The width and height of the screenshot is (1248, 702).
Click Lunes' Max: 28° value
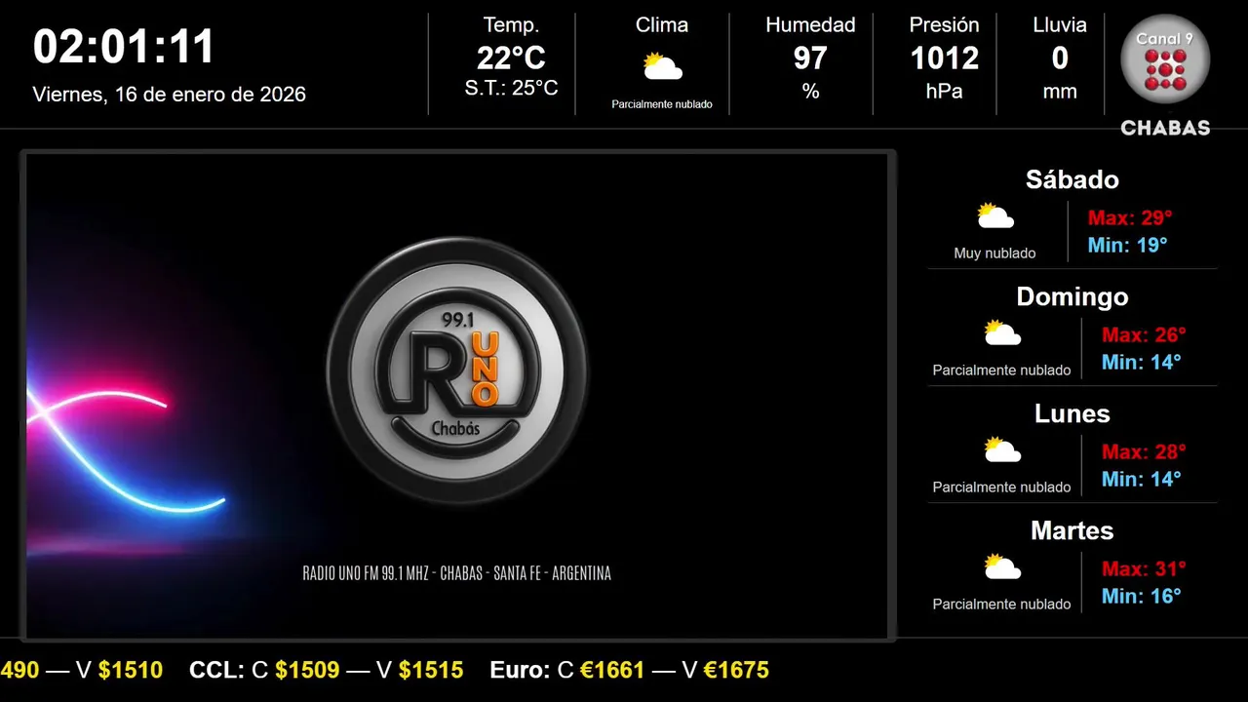pyautogui.click(x=1144, y=451)
